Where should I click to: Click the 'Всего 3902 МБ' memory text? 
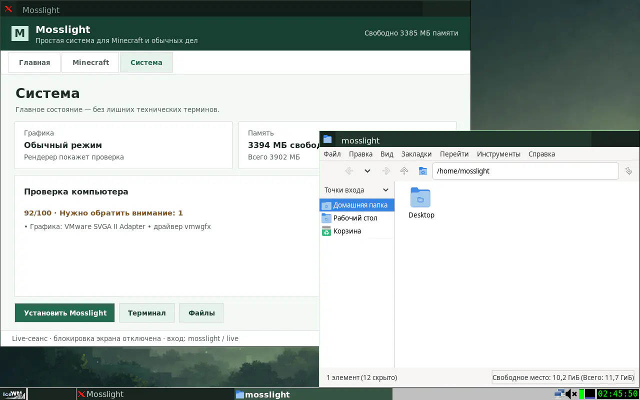(274, 157)
